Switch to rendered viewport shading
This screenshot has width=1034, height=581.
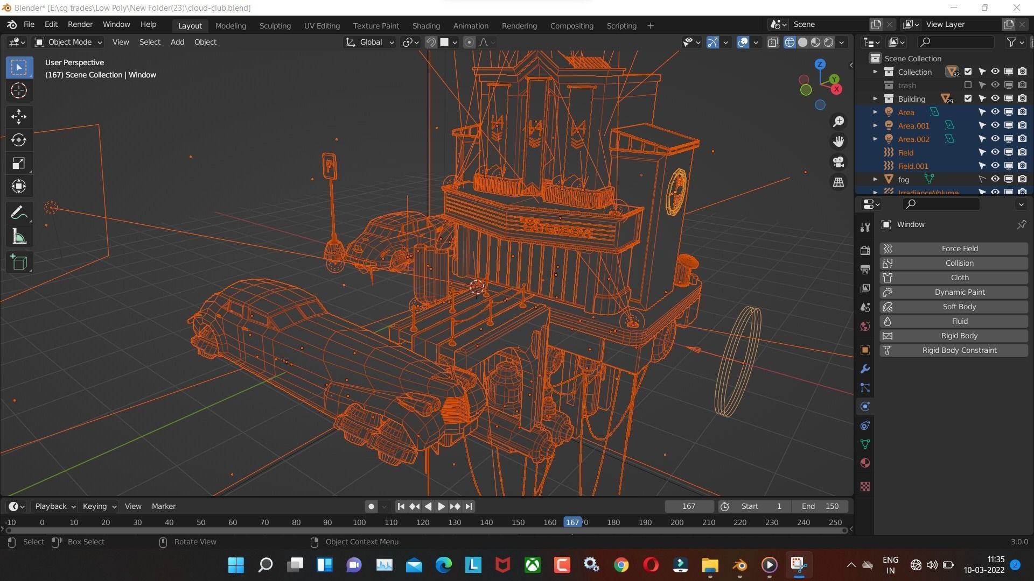tap(829, 42)
